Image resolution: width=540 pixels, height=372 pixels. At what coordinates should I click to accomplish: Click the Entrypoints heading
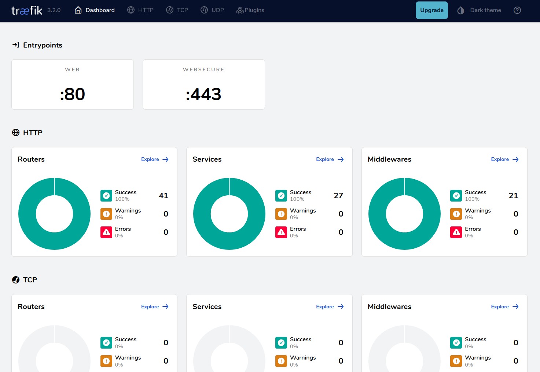point(43,45)
